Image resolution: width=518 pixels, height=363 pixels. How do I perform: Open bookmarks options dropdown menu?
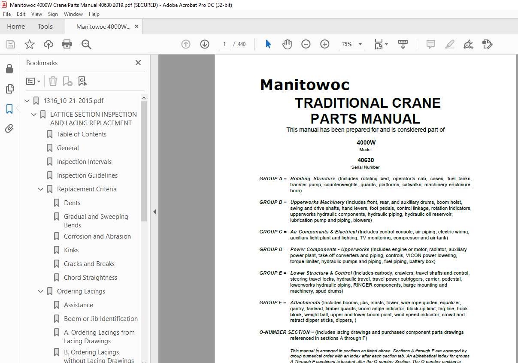point(33,81)
